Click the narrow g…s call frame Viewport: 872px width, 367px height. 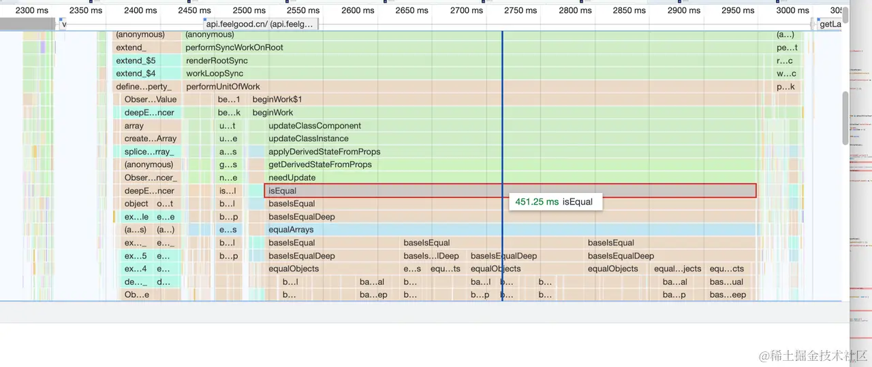(227, 164)
